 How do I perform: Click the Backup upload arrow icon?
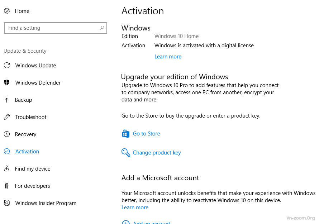click(7, 100)
